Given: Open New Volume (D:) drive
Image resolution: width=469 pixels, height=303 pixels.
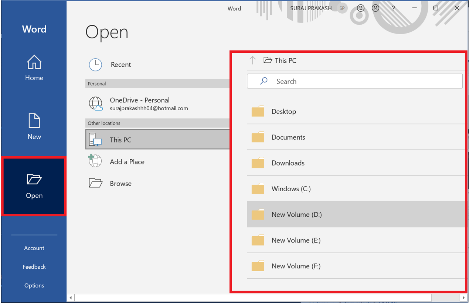Looking at the screenshot, I should click(356, 215).
